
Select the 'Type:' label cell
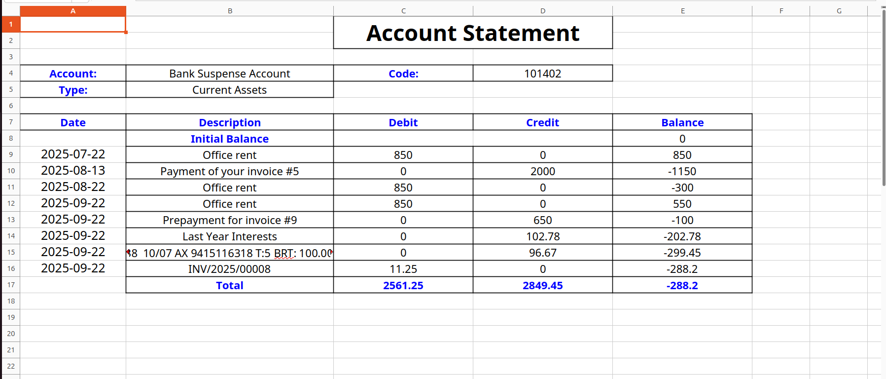[x=73, y=89]
